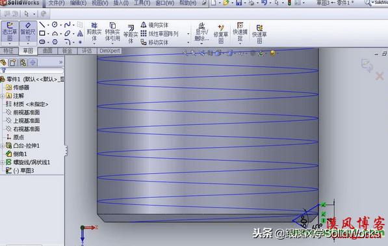Open dropdown under Convert Entities (转换实体引用)

(112, 44)
